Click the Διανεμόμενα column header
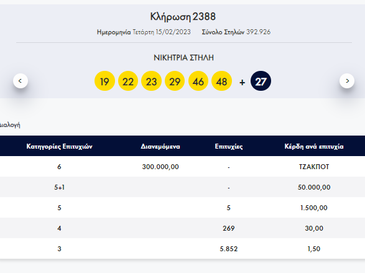Viewport: 365px width, 273px height. (x=160, y=146)
